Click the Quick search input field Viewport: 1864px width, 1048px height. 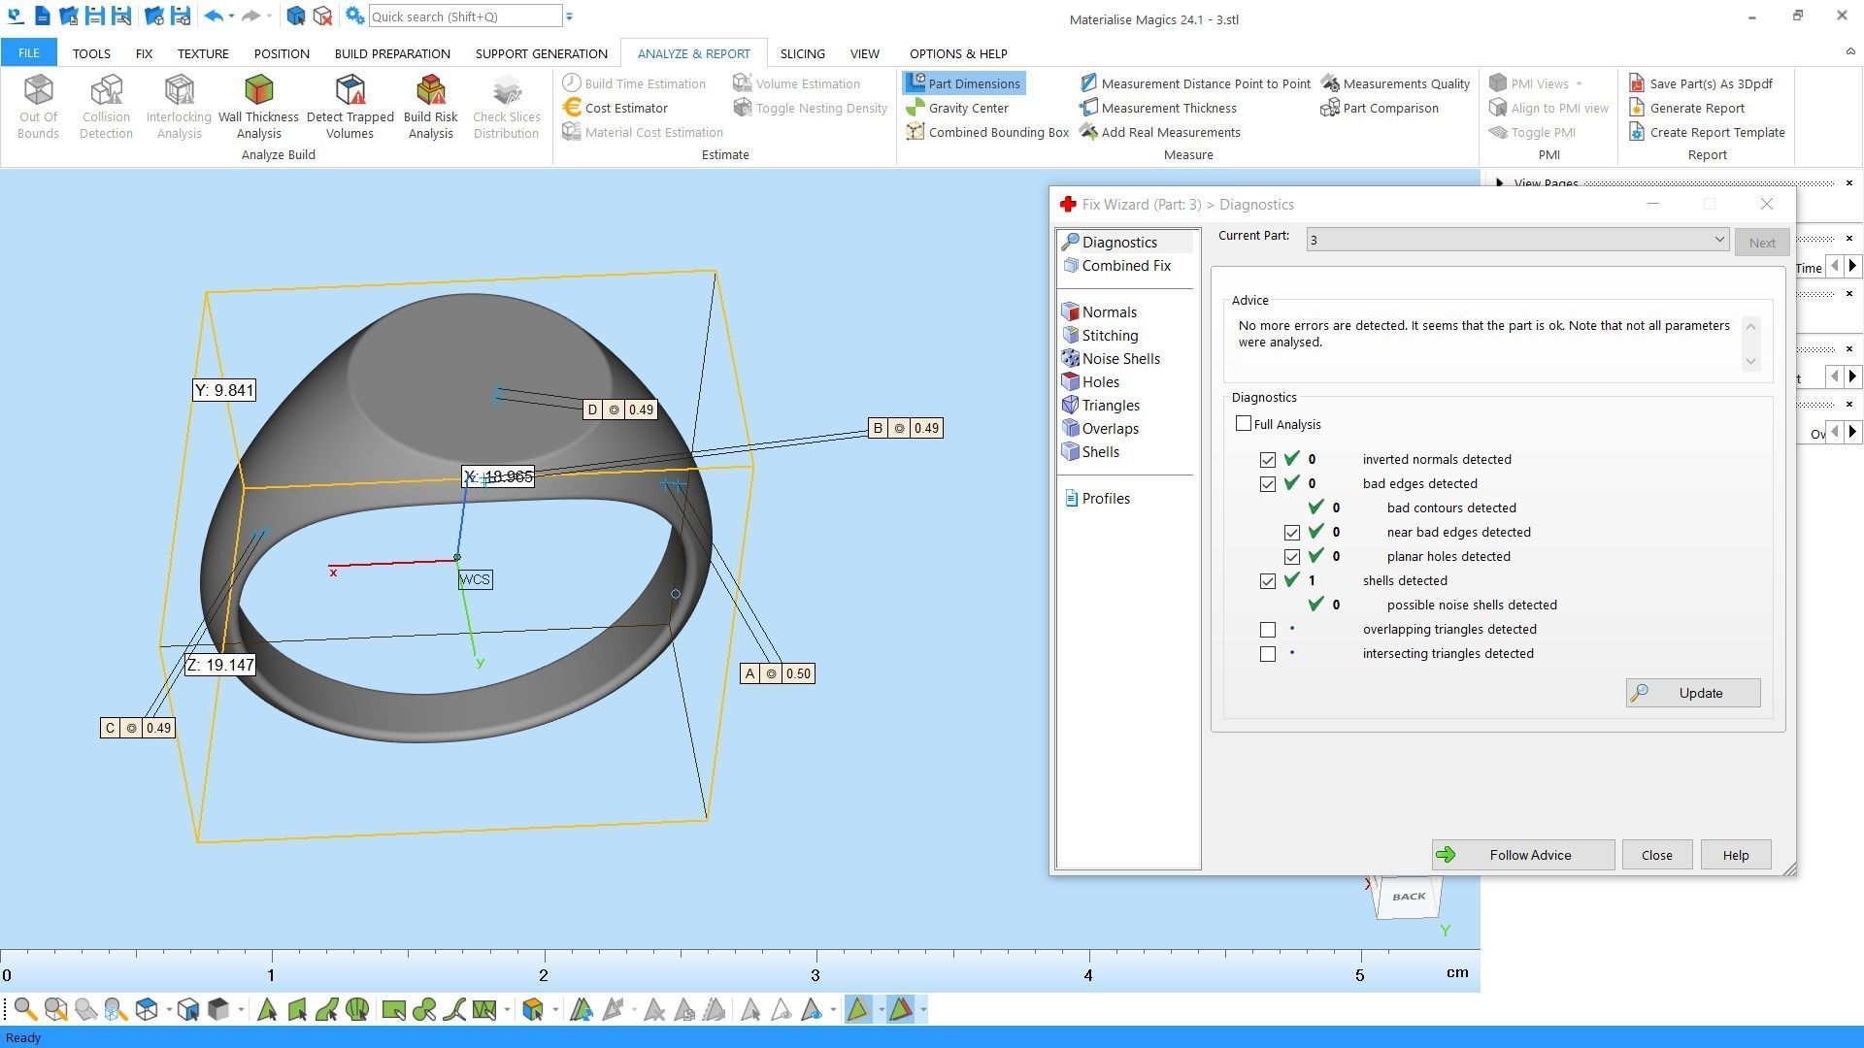464,16
